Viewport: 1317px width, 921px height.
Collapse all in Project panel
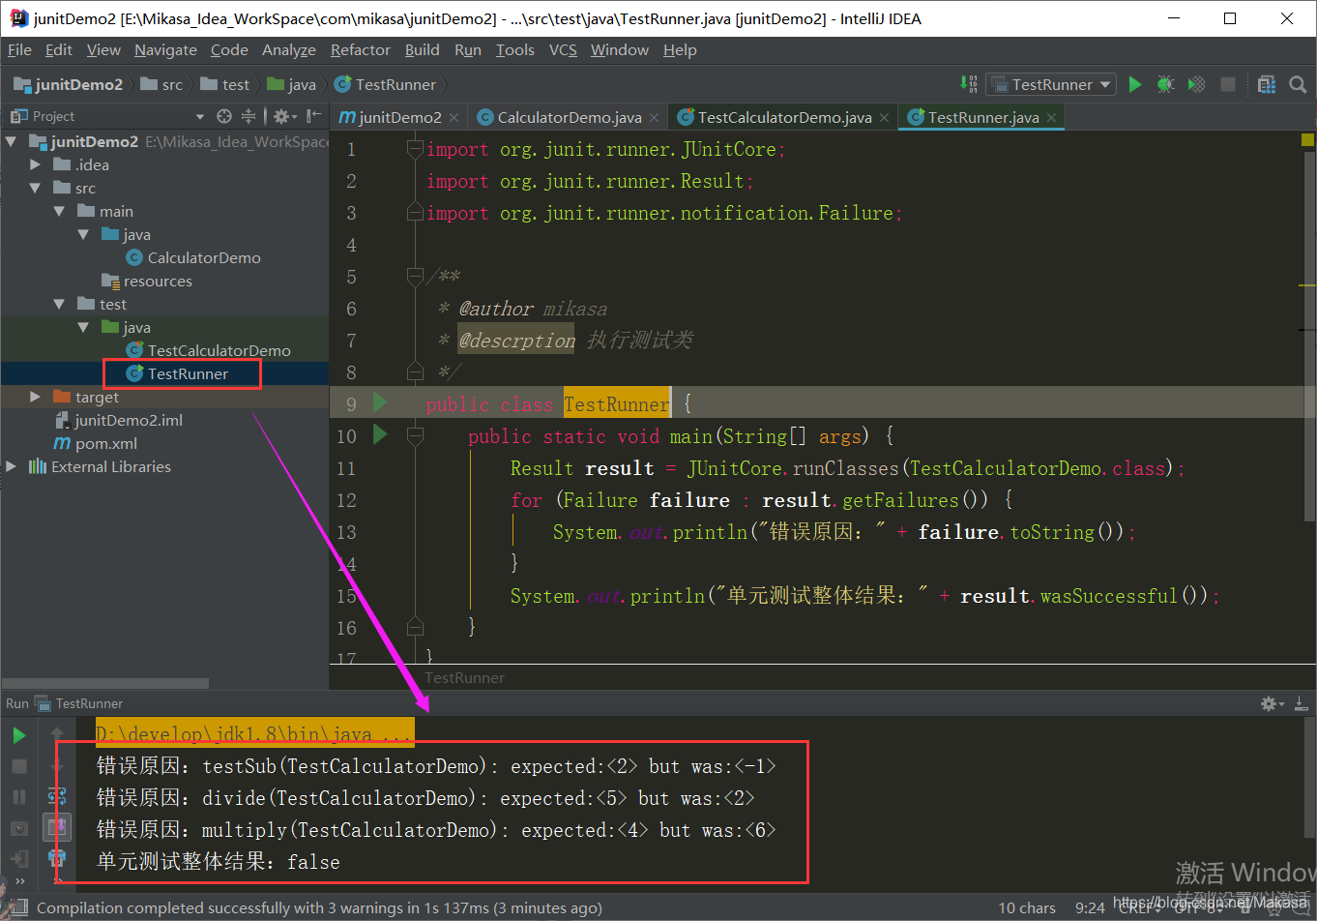(x=249, y=116)
